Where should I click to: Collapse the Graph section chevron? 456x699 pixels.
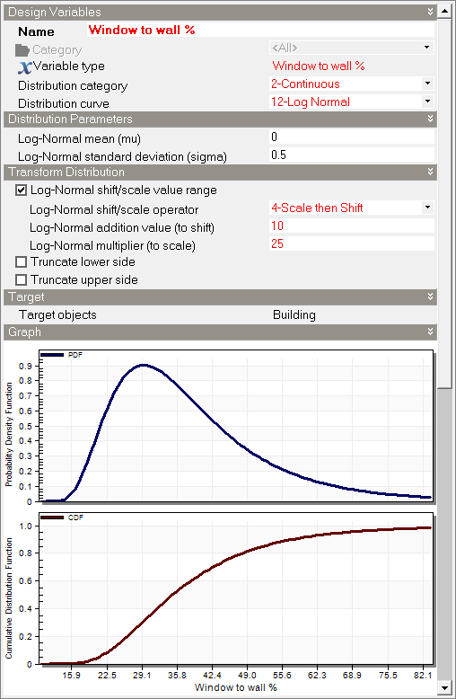coord(430,332)
